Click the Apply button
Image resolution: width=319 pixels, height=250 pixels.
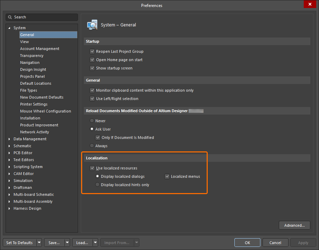pyautogui.click(x=303, y=243)
